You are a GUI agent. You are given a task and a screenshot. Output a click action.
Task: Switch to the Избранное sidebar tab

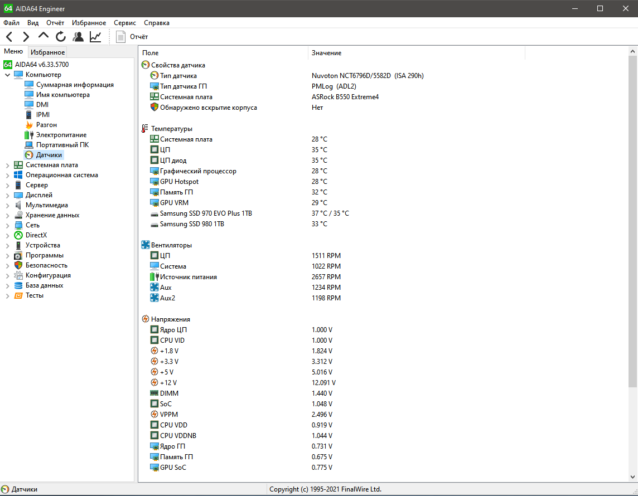coord(47,52)
